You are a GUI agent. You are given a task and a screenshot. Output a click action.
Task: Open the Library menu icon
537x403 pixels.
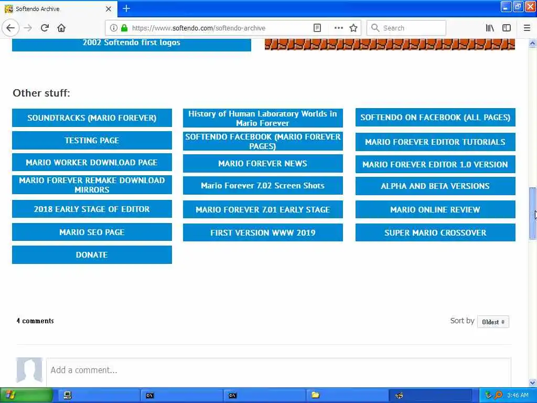[x=490, y=28]
